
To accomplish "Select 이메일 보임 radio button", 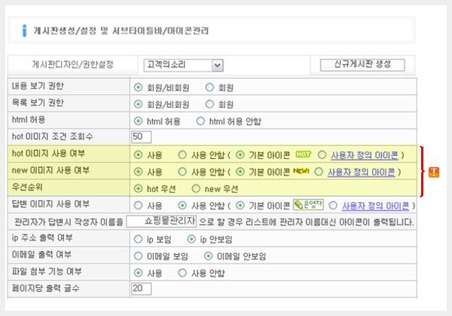I will pyautogui.click(x=138, y=255).
